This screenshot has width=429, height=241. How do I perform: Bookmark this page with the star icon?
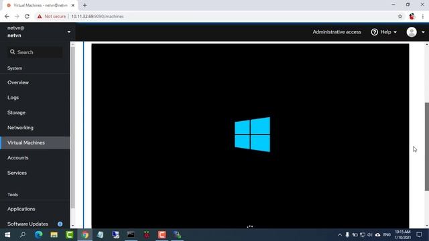point(400,16)
